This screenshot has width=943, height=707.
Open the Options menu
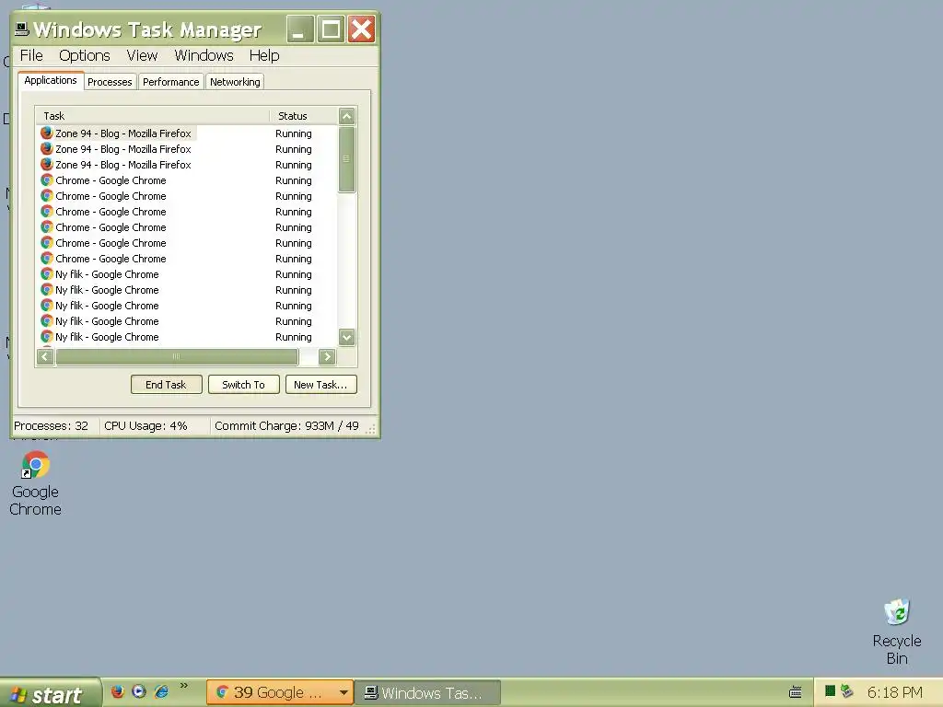[84, 55]
